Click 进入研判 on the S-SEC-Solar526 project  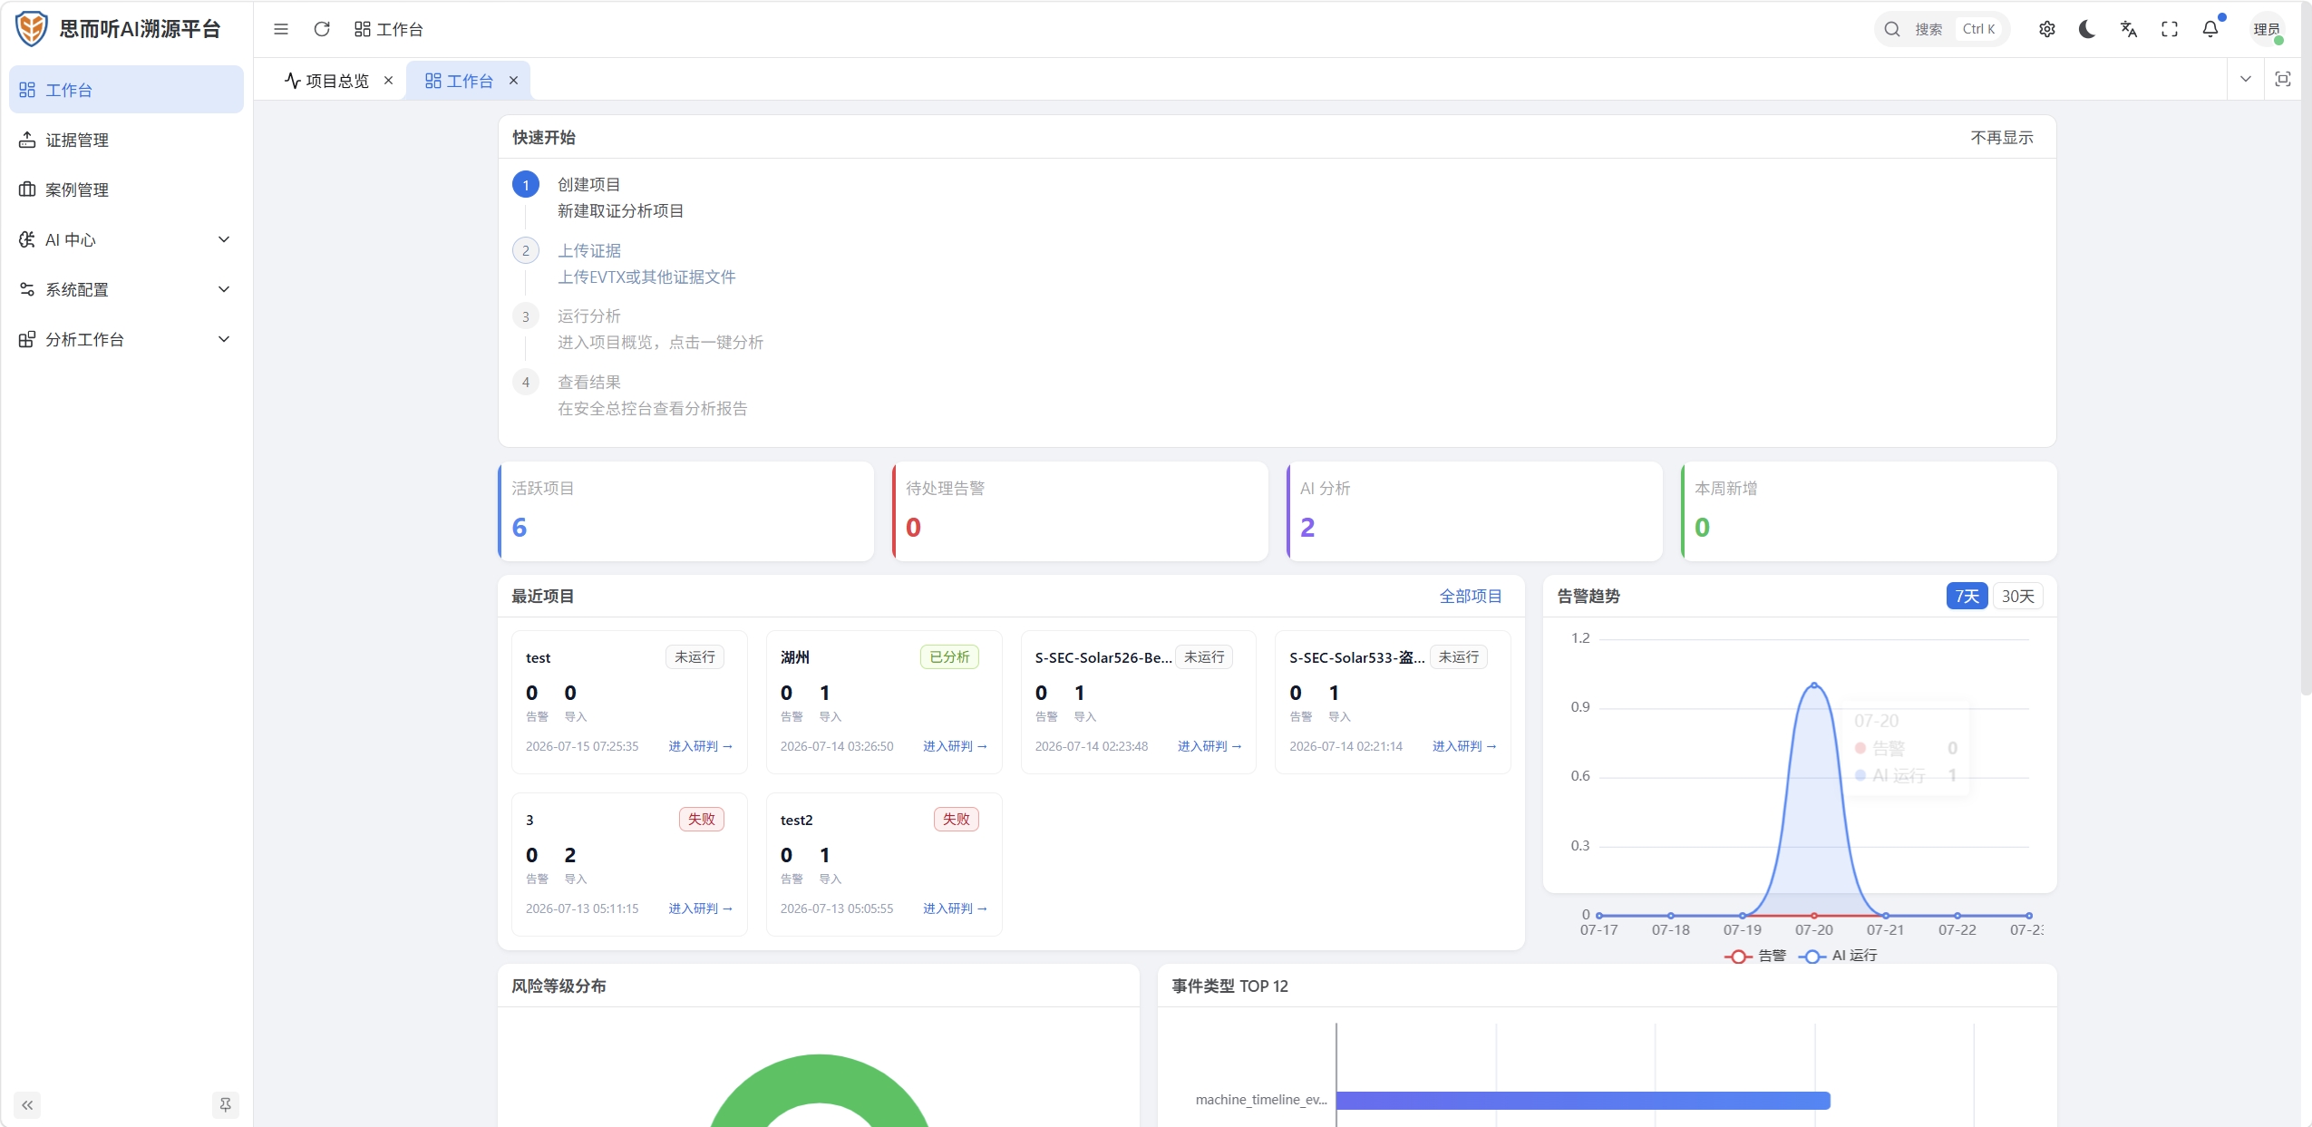click(1210, 746)
